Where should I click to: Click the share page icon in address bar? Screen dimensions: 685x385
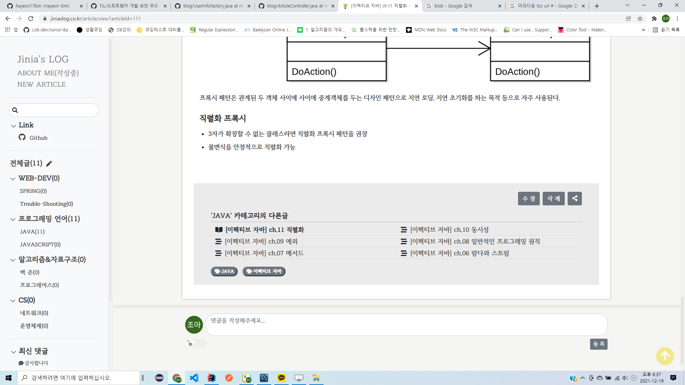point(629,19)
